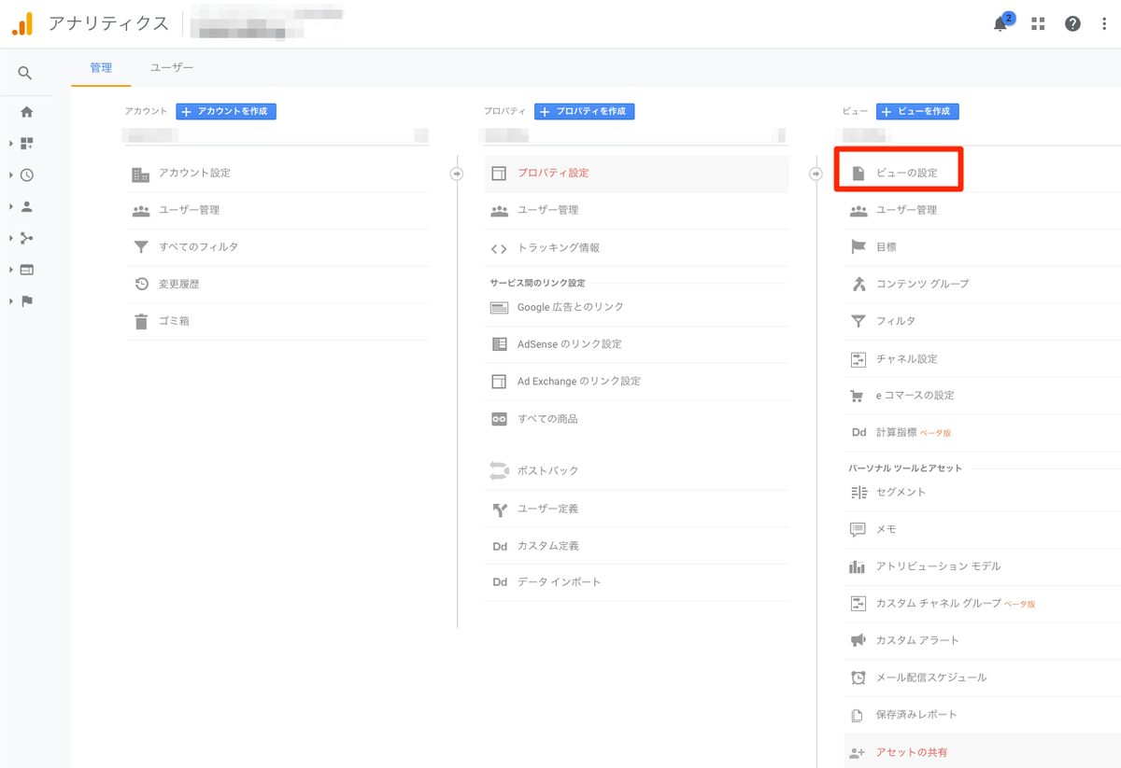The height and width of the screenshot is (768, 1121).
Task: Open the notifications bell icon
Action: [1001, 23]
